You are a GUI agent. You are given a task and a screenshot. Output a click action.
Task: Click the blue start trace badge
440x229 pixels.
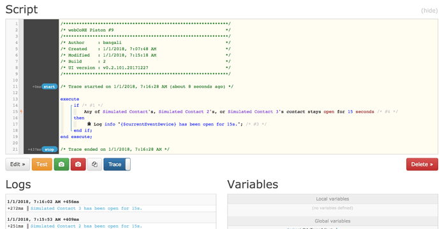[x=49, y=87]
